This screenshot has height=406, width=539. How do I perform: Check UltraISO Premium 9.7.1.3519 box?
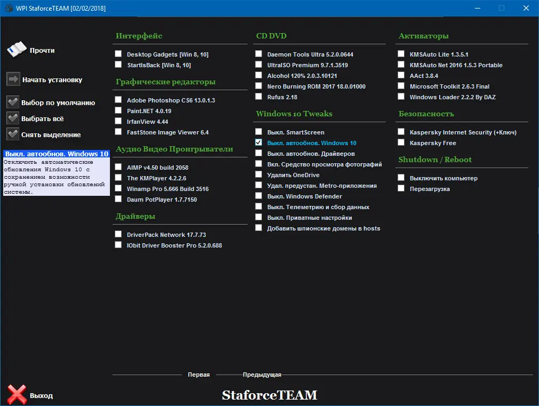pyautogui.click(x=258, y=64)
